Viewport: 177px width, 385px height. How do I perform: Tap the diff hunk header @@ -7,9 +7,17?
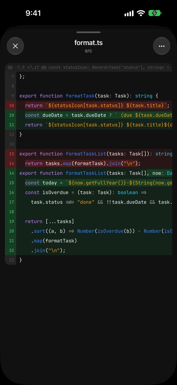88,67
